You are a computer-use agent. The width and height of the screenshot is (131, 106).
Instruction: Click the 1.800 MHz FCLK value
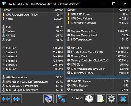122,52
